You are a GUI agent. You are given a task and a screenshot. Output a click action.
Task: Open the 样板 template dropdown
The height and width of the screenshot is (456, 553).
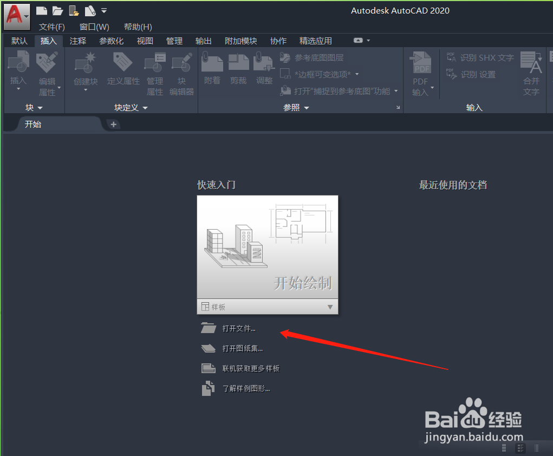pyautogui.click(x=268, y=307)
